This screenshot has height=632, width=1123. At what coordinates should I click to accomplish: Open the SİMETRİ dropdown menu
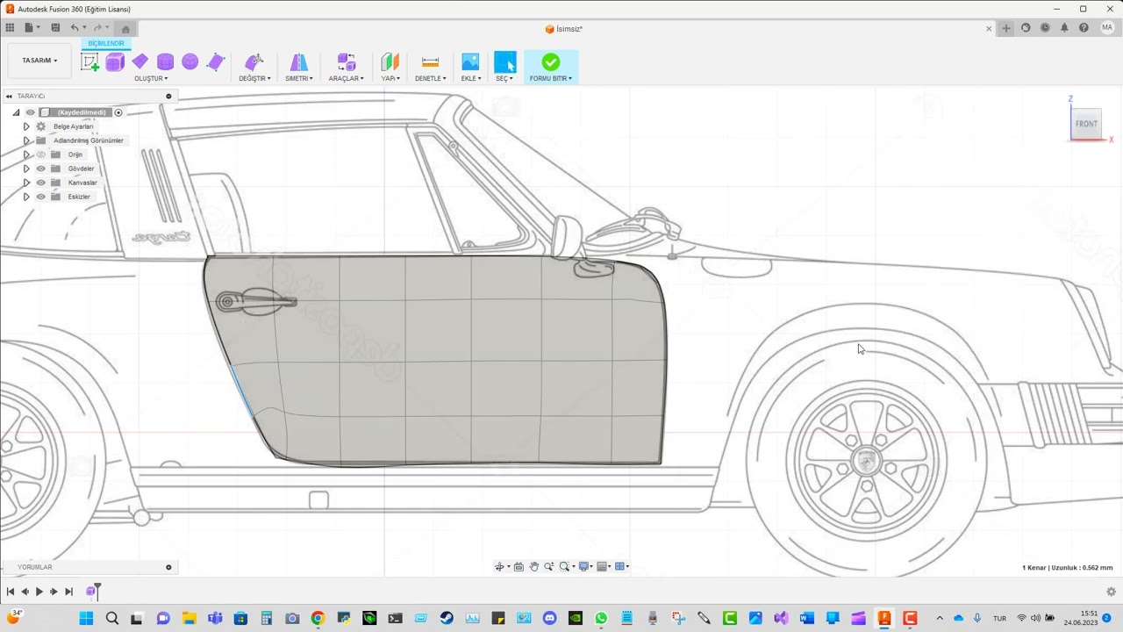tap(298, 78)
